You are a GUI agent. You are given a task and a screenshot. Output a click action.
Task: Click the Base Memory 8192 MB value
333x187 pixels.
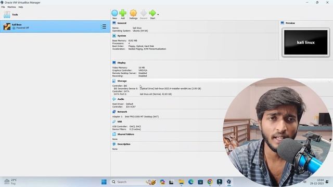tap(133, 41)
